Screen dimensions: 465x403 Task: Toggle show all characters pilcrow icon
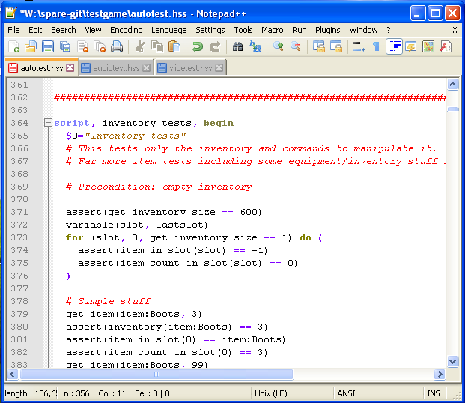point(376,47)
